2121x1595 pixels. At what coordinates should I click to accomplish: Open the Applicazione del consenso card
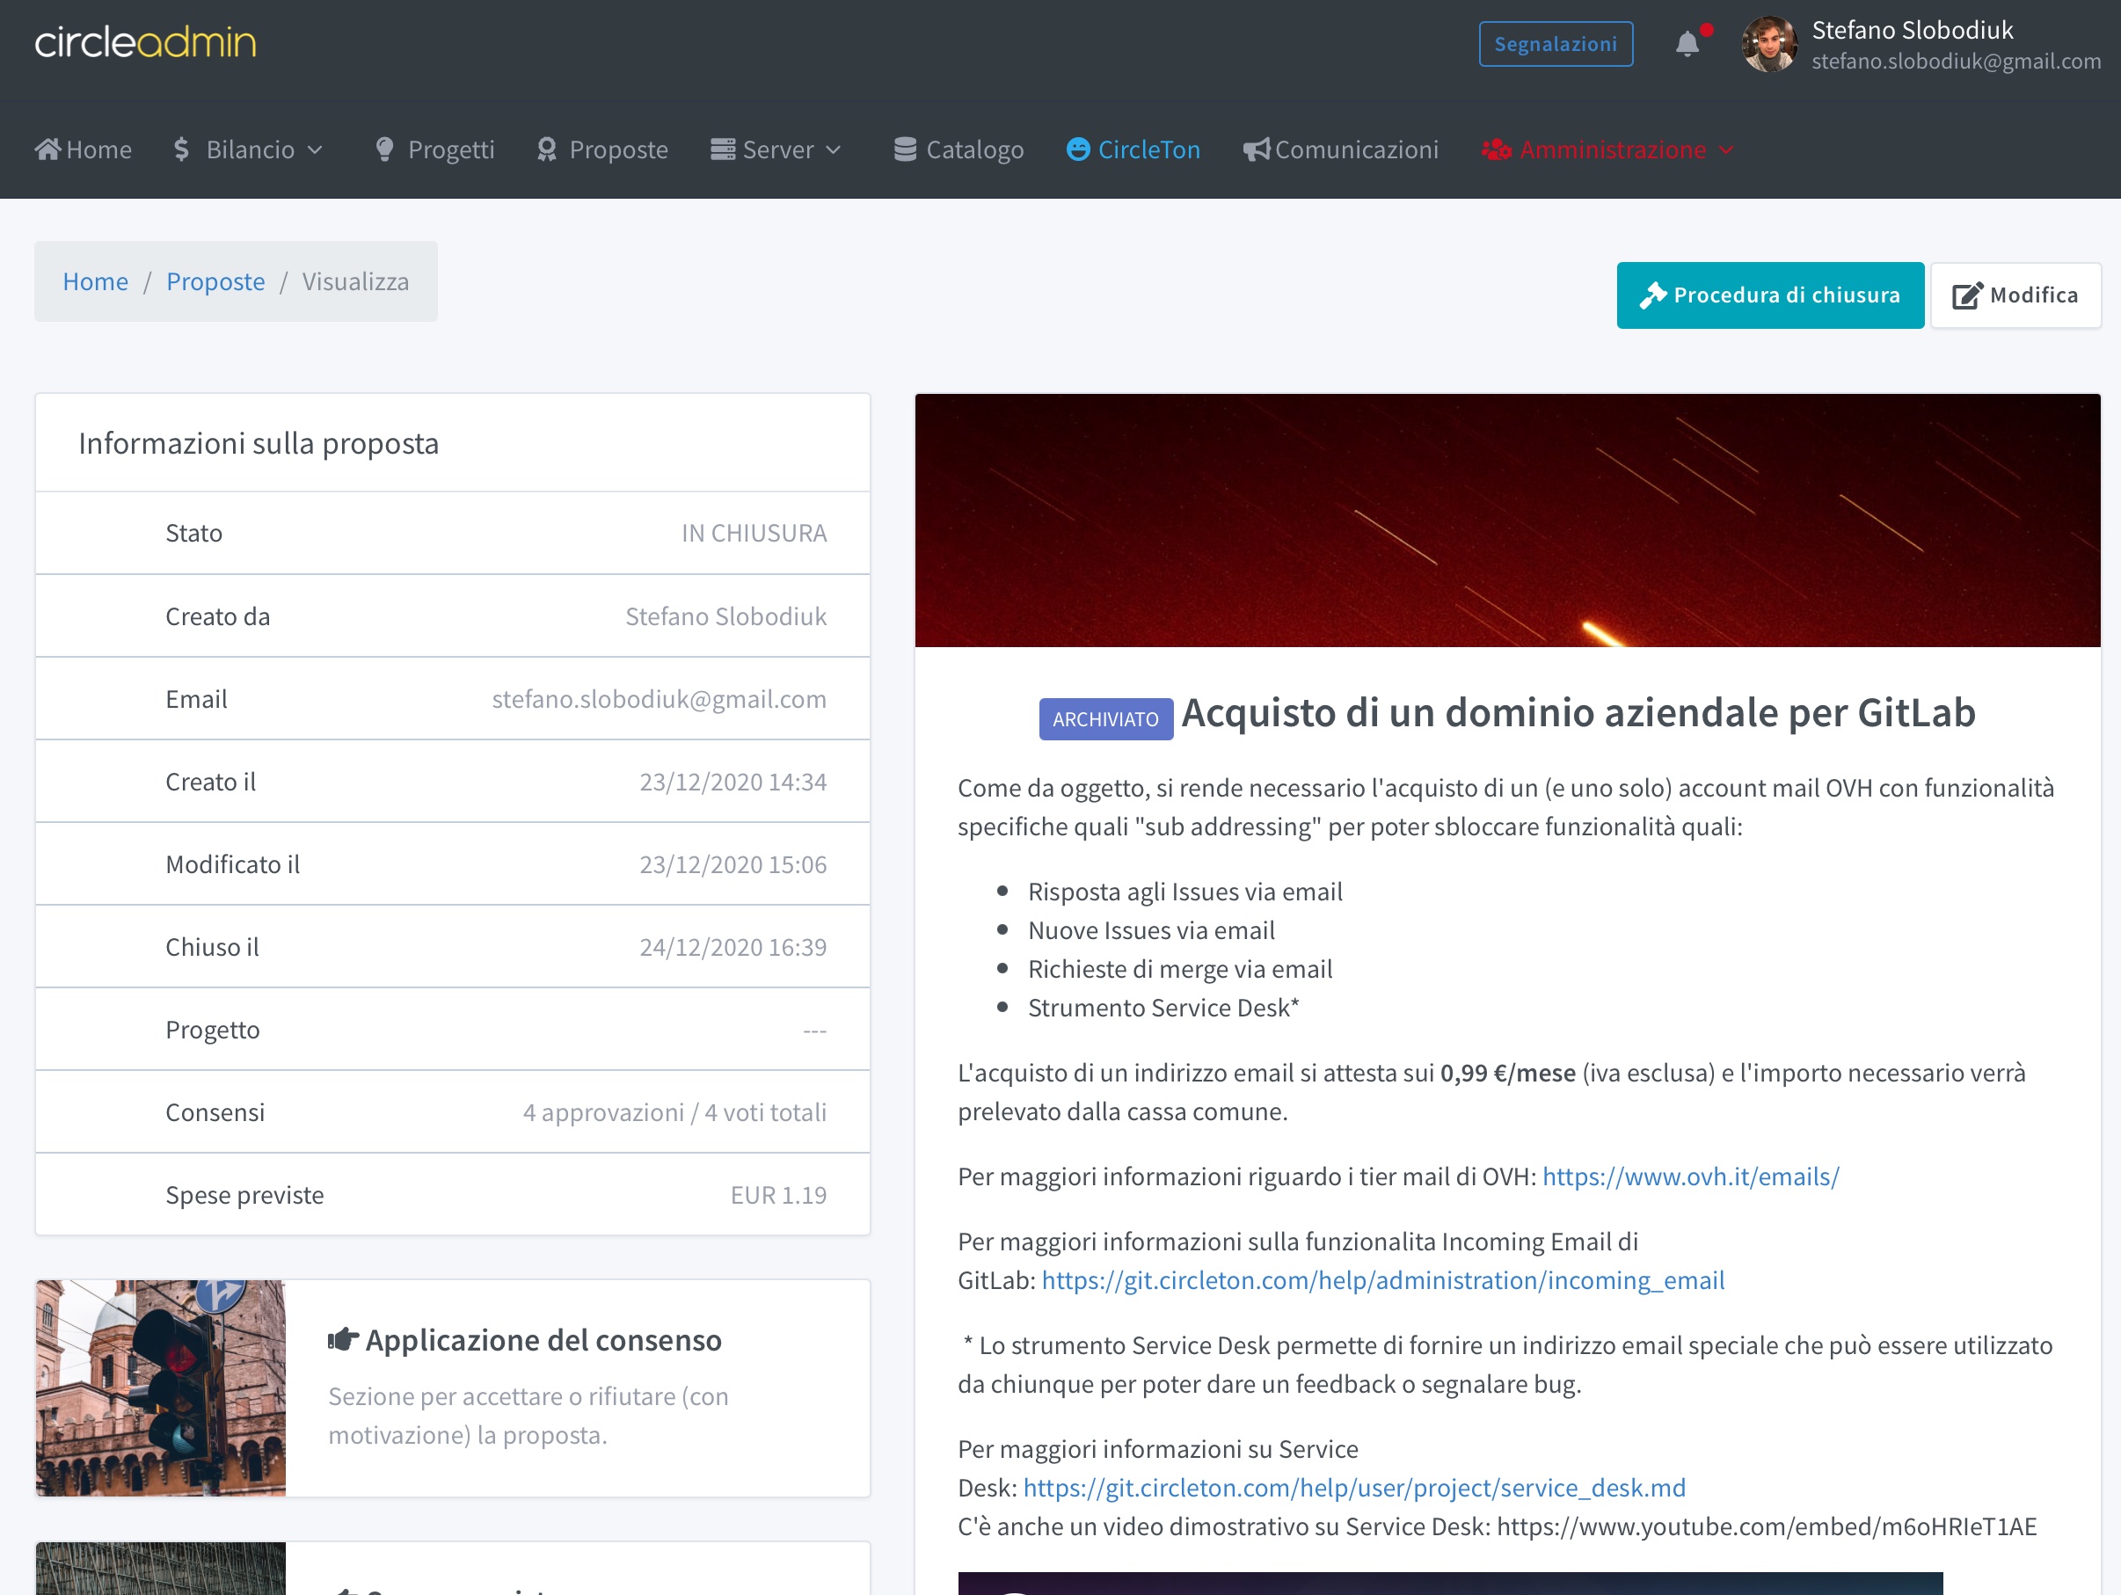[x=543, y=1340]
